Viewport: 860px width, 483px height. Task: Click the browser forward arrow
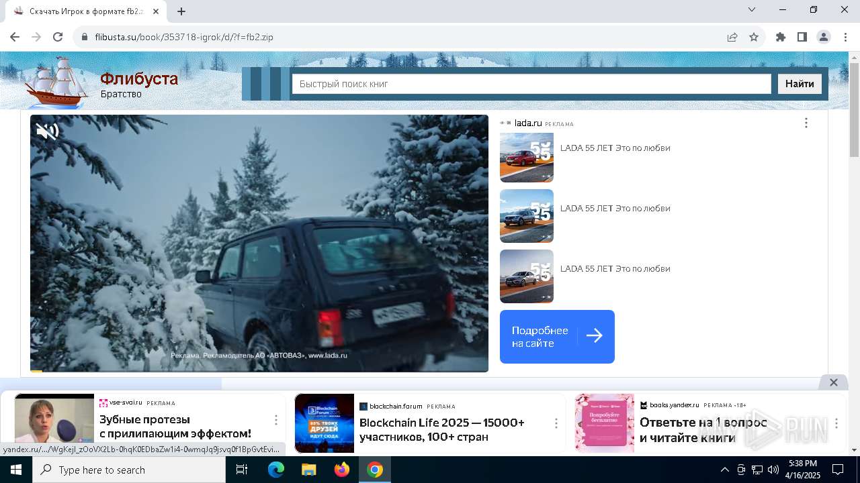click(x=36, y=37)
